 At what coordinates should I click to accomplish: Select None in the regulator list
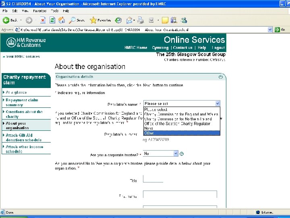coord(182,128)
